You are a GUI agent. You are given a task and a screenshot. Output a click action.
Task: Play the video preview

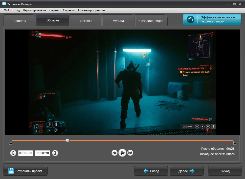tap(122, 153)
